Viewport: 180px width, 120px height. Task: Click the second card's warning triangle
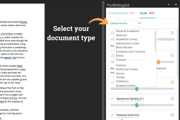(x=112, y=55)
